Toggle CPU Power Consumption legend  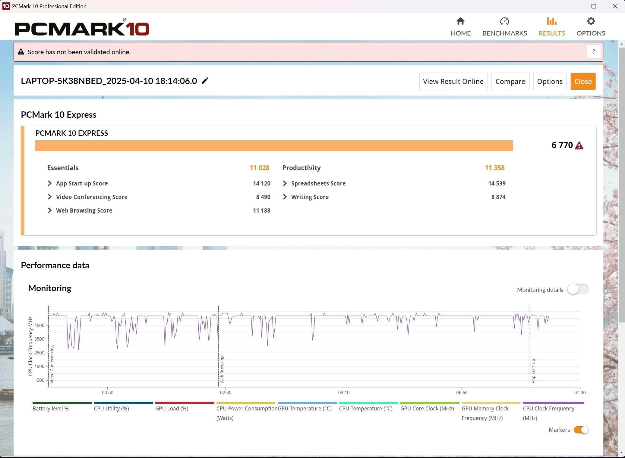[246, 412]
